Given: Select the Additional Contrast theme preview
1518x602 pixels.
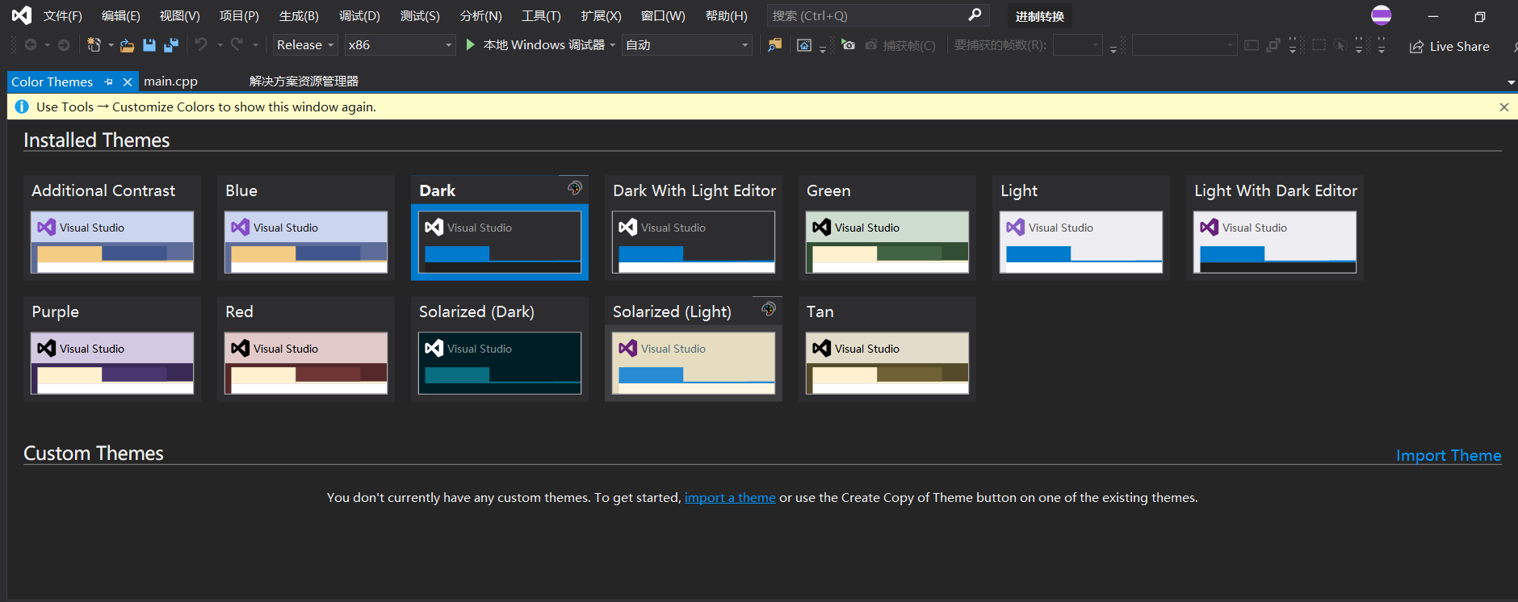Looking at the screenshot, I should pyautogui.click(x=112, y=242).
